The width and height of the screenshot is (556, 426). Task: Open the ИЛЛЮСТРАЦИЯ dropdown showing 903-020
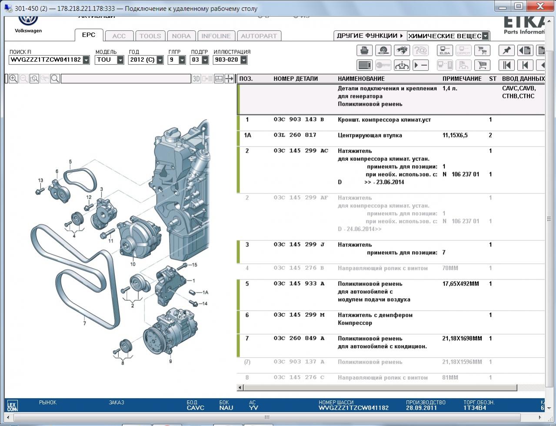point(243,60)
